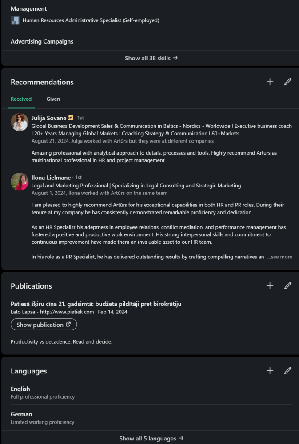Open the publication title about budžeta pildītāji
Image resolution: width=299 pixels, height=444 pixels.
[x=96, y=304]
